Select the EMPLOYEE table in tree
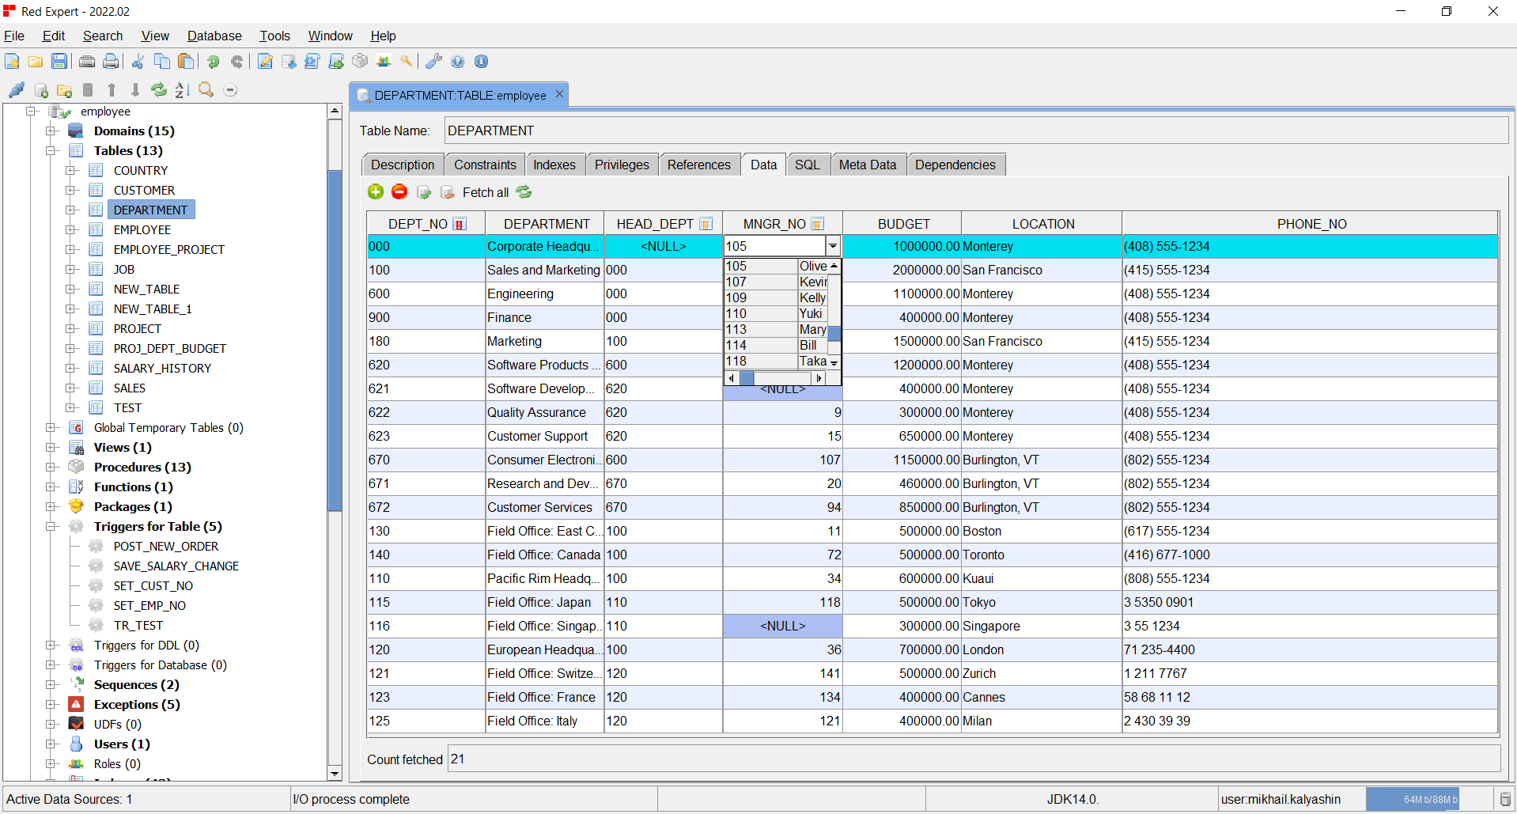This screenshot has height=814, width=1517. 142,229
